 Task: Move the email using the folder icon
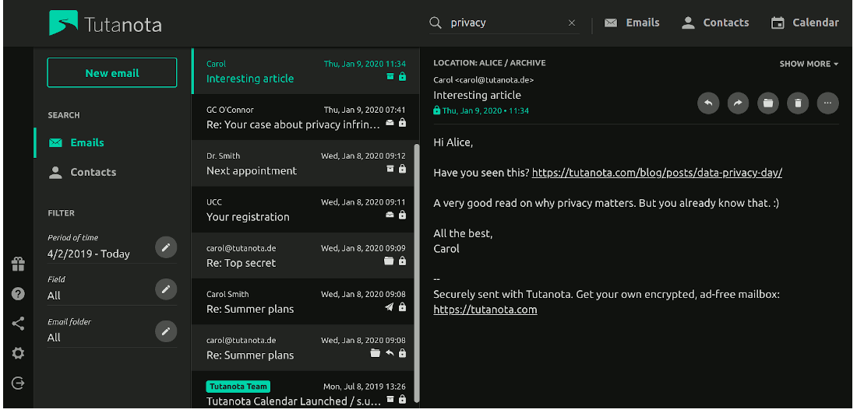point(768,103)
